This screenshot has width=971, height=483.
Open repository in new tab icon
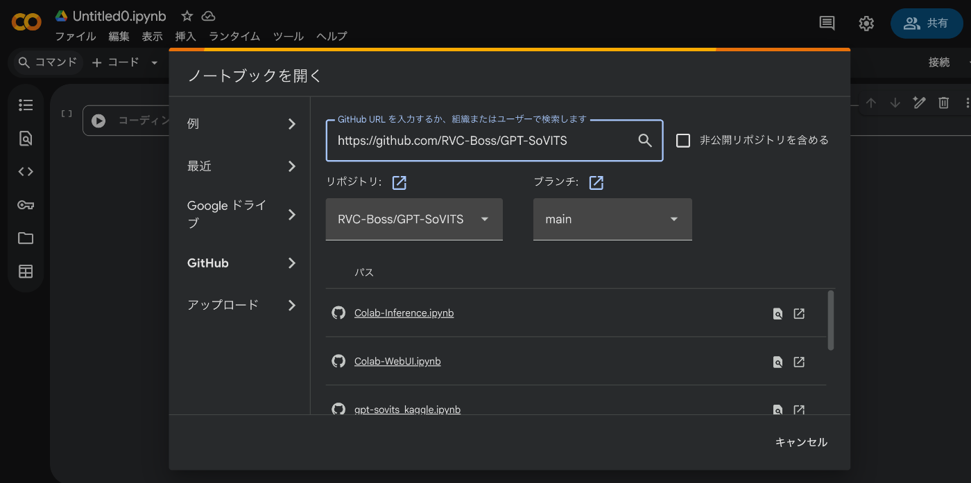coord(399,182)
